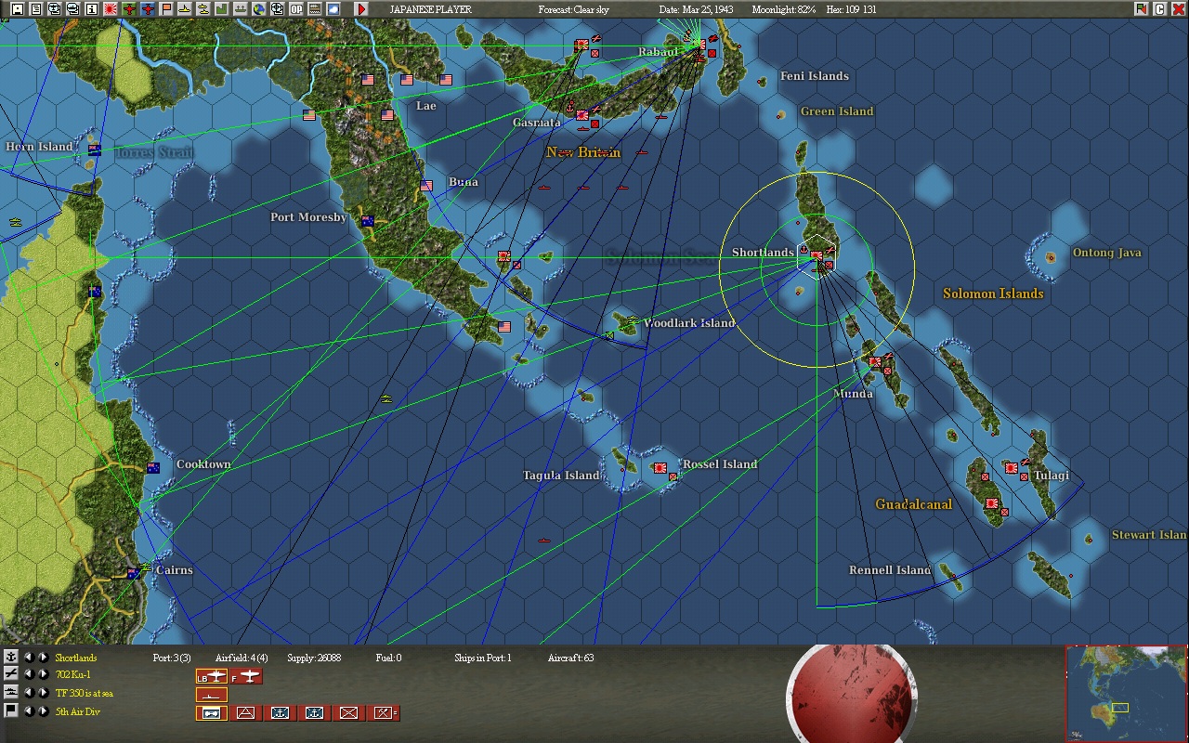Open the 5th Air Div link

coord(77,711)
